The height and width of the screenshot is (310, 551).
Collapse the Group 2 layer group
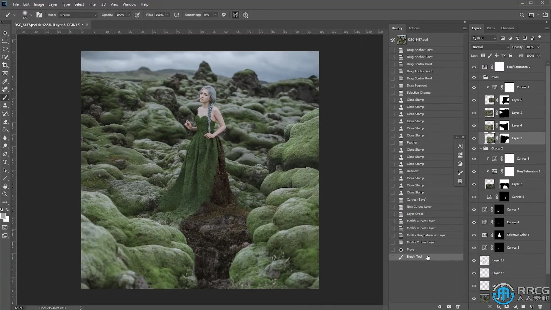tap(481, 148)
